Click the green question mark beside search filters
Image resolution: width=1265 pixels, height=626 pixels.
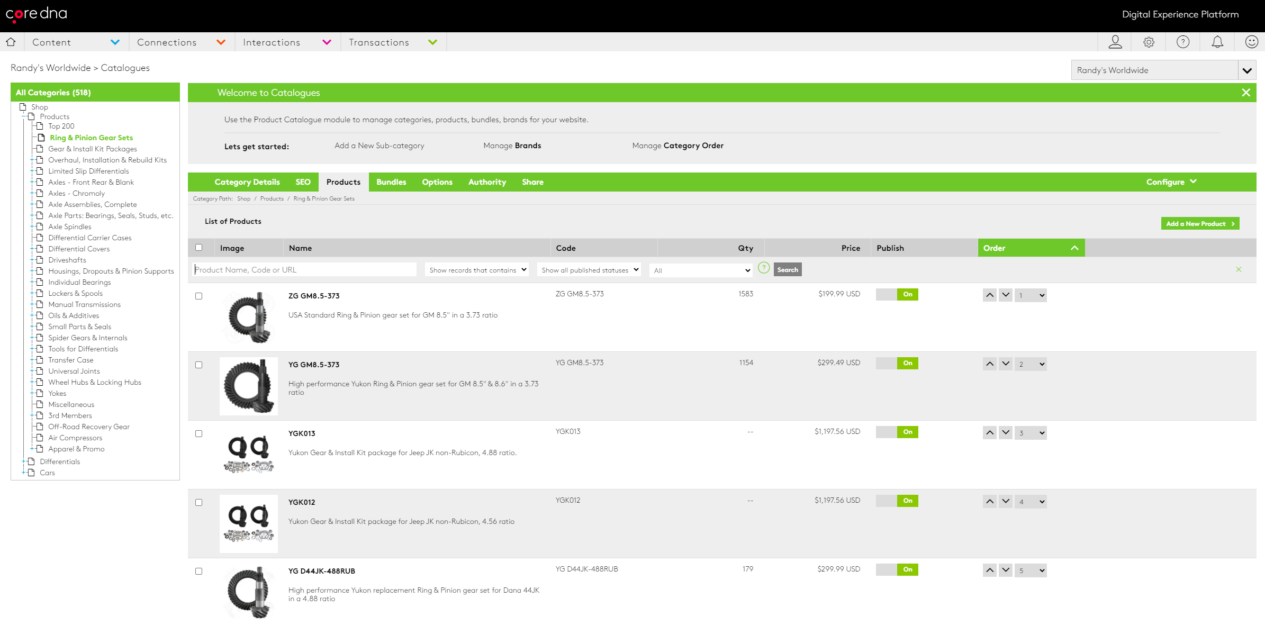pyautogui.click(x=764, y=268)
